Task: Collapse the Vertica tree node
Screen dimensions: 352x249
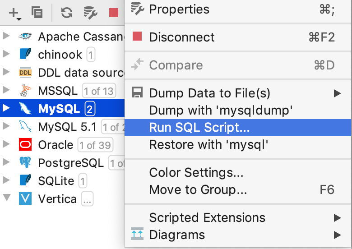Action: tap(6, 199)
